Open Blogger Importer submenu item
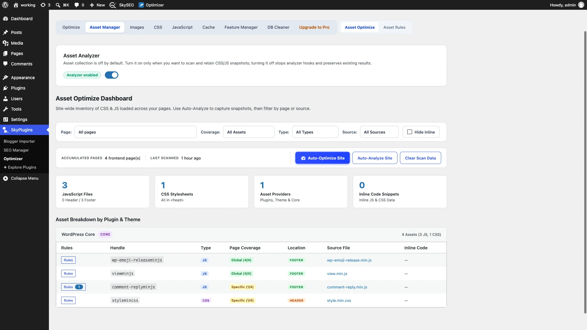This screenshot has height=330, width=587. coord(19,141)
